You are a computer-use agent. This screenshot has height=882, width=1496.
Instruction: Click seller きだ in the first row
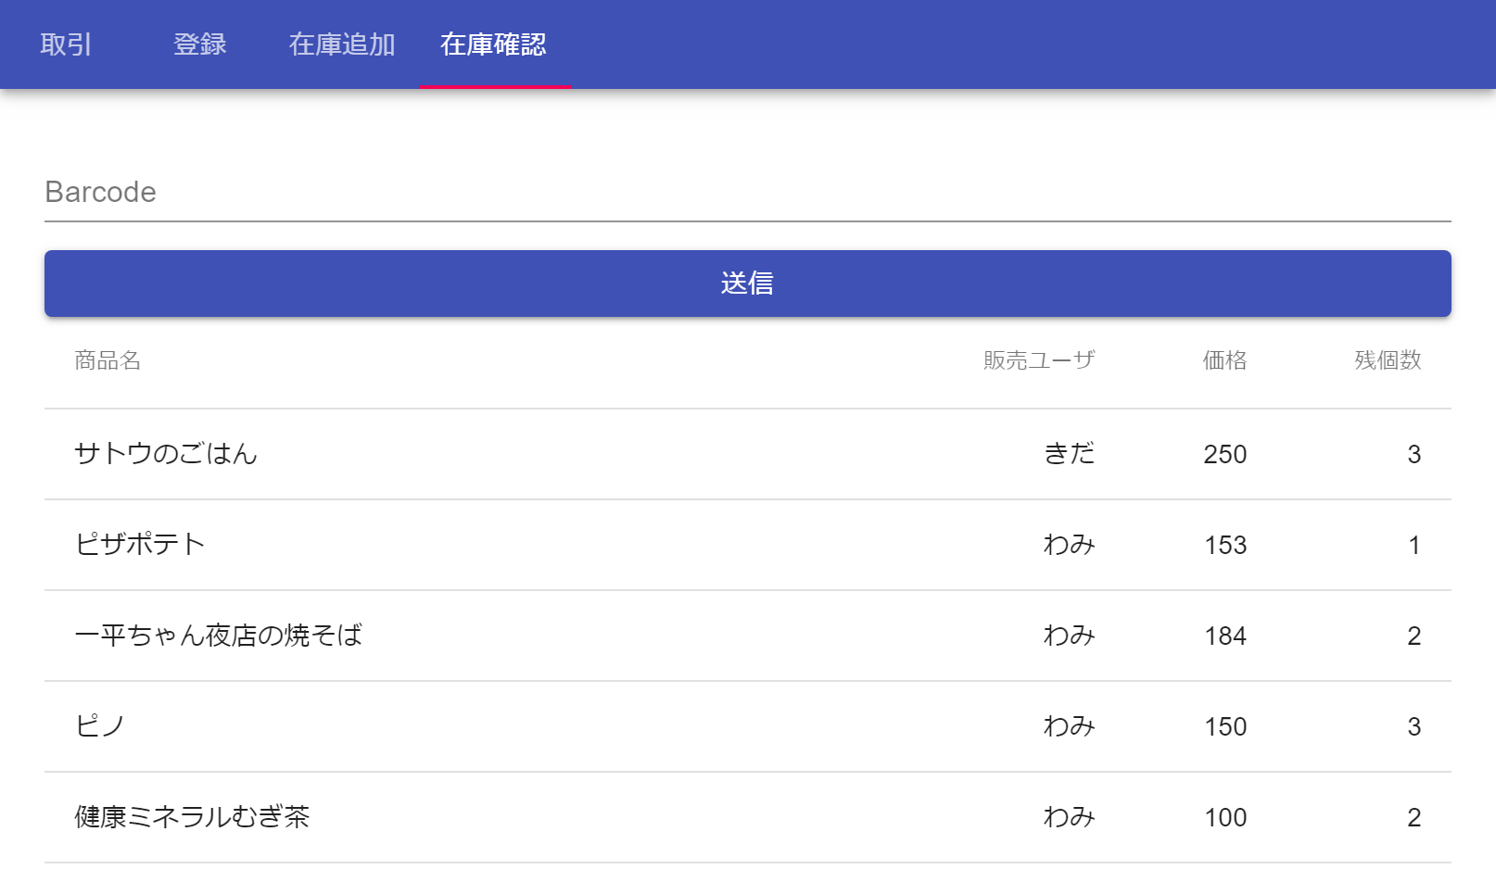1069,454
